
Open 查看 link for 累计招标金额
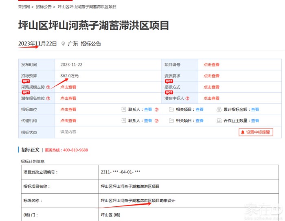pos(255,109)
